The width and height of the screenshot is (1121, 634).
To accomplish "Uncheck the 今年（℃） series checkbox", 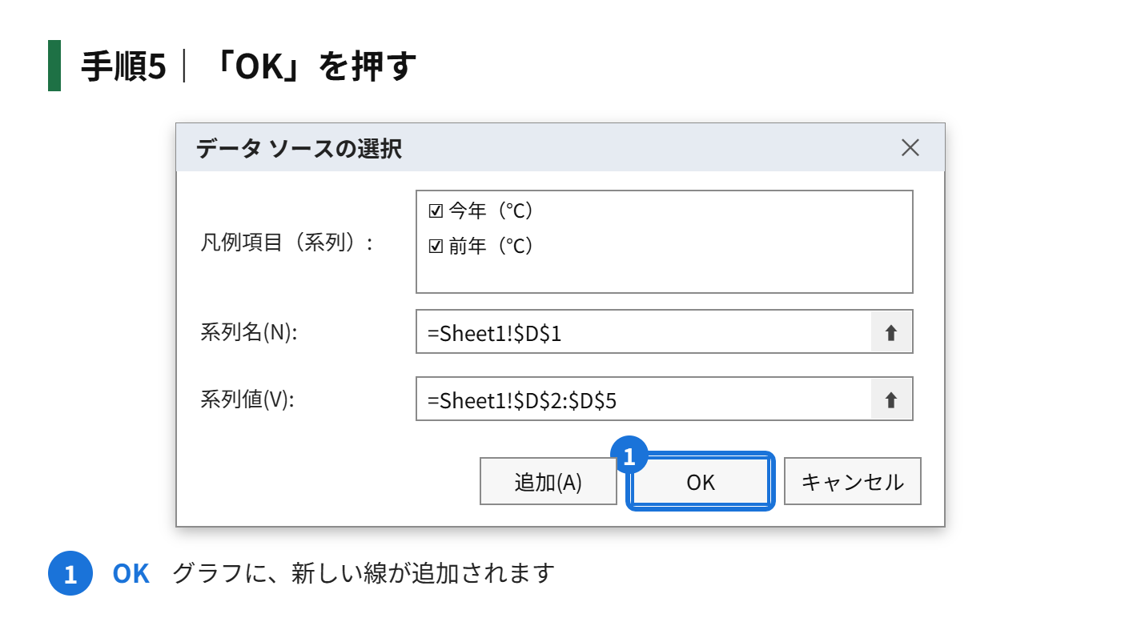I will [436, 211].
